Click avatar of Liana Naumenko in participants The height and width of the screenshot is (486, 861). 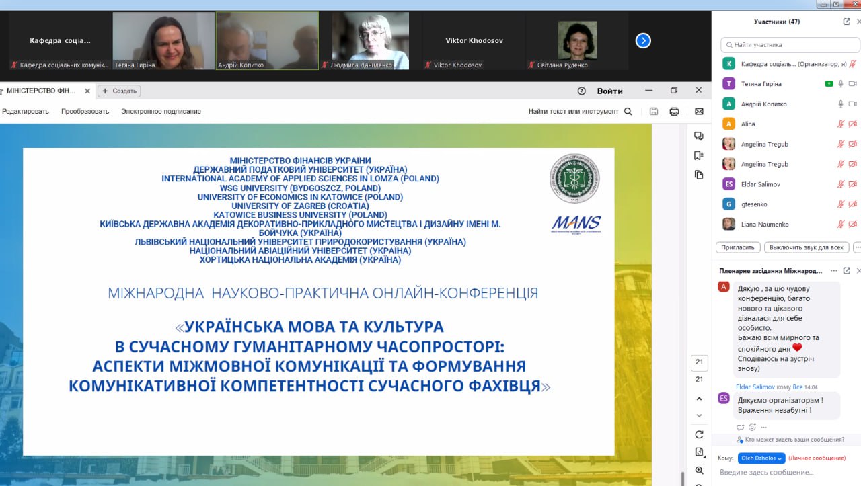tap(728, 224)
